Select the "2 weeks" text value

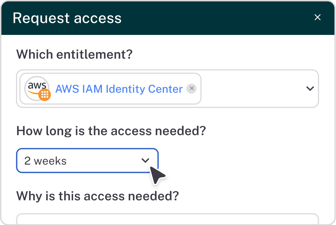45,161
